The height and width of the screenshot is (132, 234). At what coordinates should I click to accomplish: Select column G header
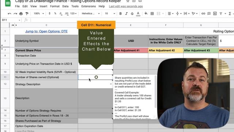201,25
